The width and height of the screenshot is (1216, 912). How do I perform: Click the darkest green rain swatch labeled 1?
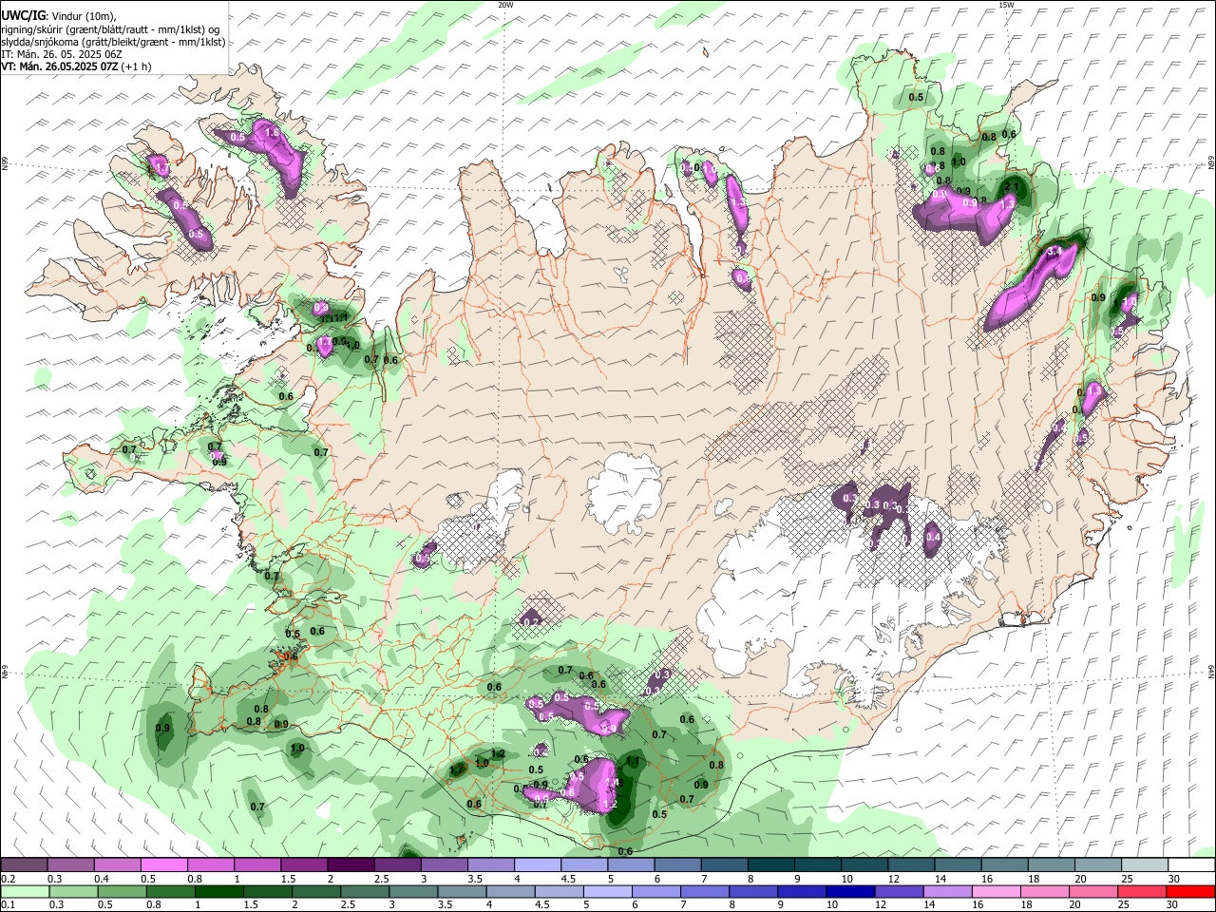[x=218, y=892]
